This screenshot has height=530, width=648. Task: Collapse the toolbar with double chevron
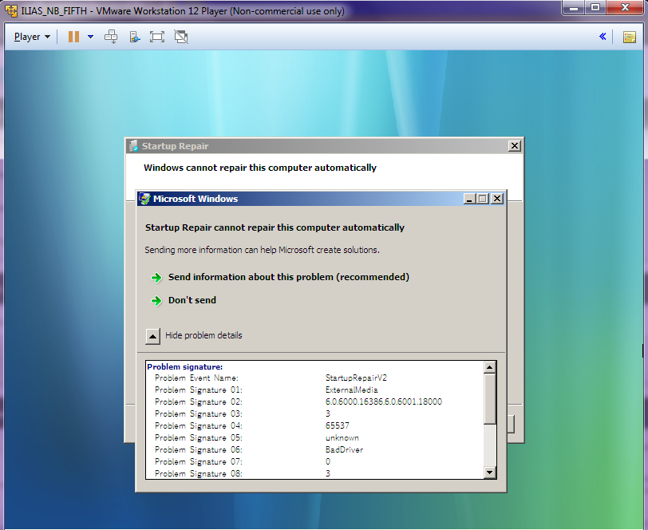click(x=603, y=37)
